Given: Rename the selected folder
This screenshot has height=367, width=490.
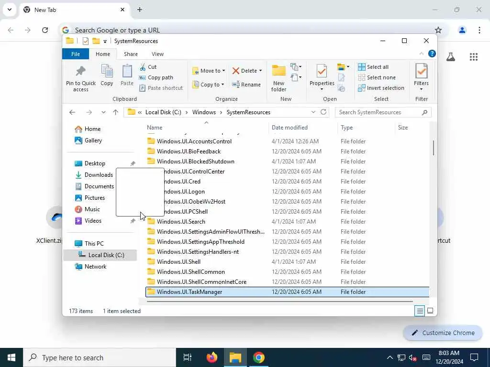Looking at the screenshot, I should pos(246,85).
